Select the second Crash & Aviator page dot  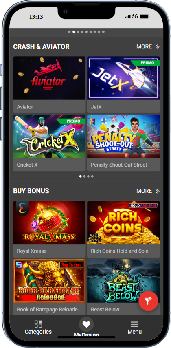coord(84,176)
